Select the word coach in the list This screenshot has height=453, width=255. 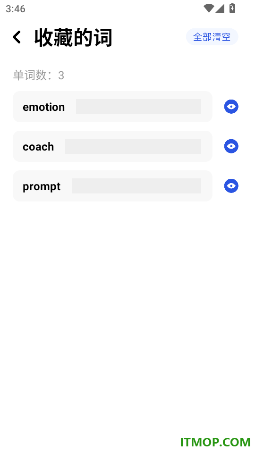coord(38,146)
